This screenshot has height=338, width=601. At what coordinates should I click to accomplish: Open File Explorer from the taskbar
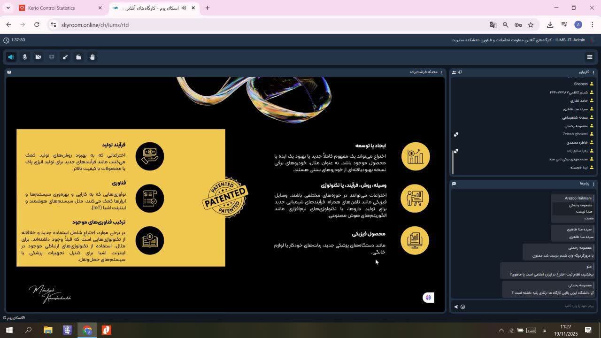[x=48, y=330]
